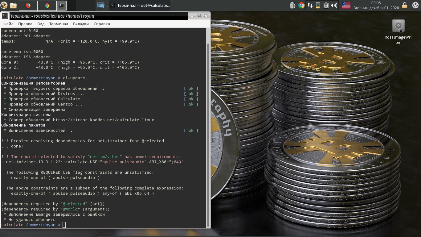Click the 'cl-update' command text
The width and height of the screenshot is (421, 237).
(74, 78)
